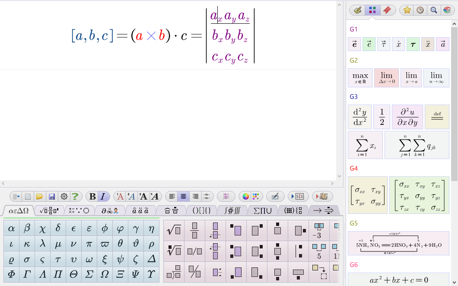This screenshot has width=458, height=286.
Task: Toggle centered text alignment
Action: pyautogui.click(x=183, y=196)
